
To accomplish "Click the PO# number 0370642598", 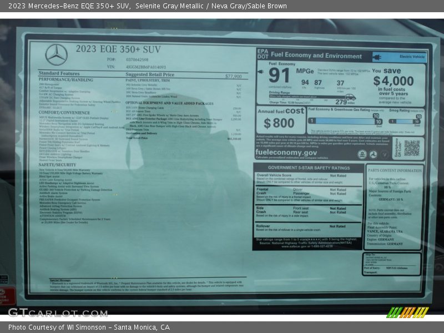I will pos(137,60).
